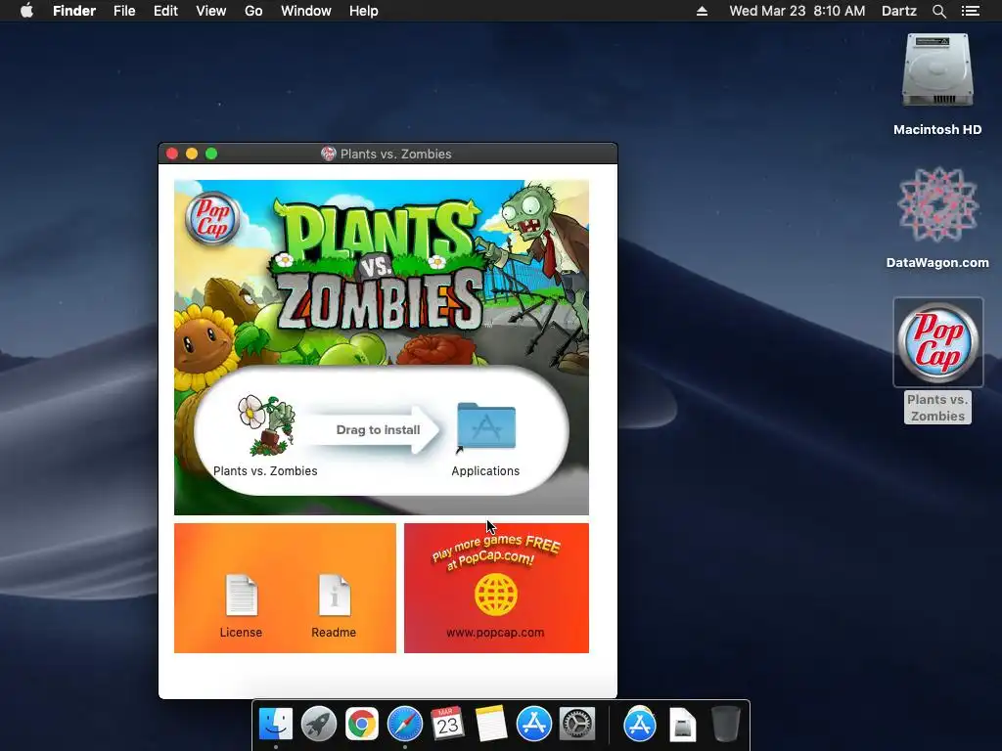The width and height of the screenshot is (1002, 751).
Task: Select the Applications folder shortcut icon
Action: coord(486,426)
